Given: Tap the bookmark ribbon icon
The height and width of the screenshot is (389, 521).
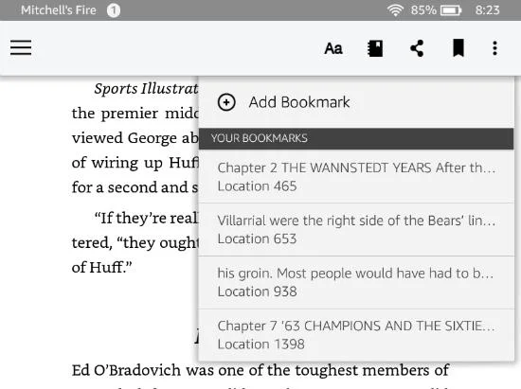Looking at the screenshot, I should point(458,48).
